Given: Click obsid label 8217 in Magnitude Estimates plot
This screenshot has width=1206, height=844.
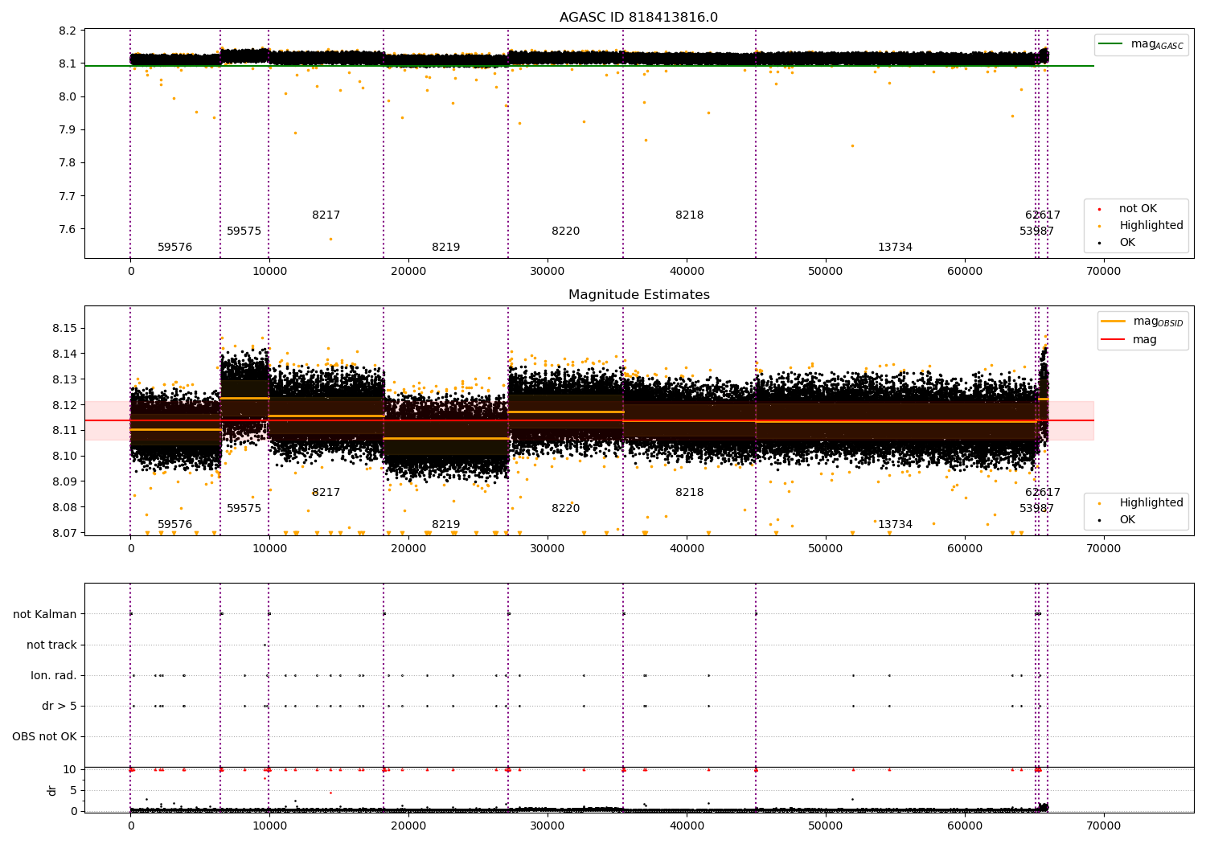Looking at the screenshot, I should 326,493.
